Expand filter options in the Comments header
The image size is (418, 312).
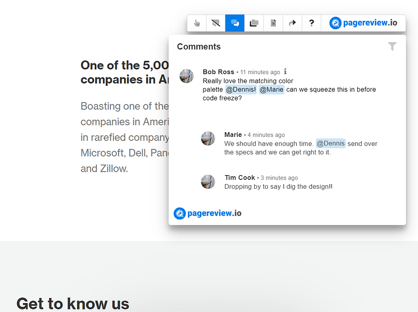point(392,46)
